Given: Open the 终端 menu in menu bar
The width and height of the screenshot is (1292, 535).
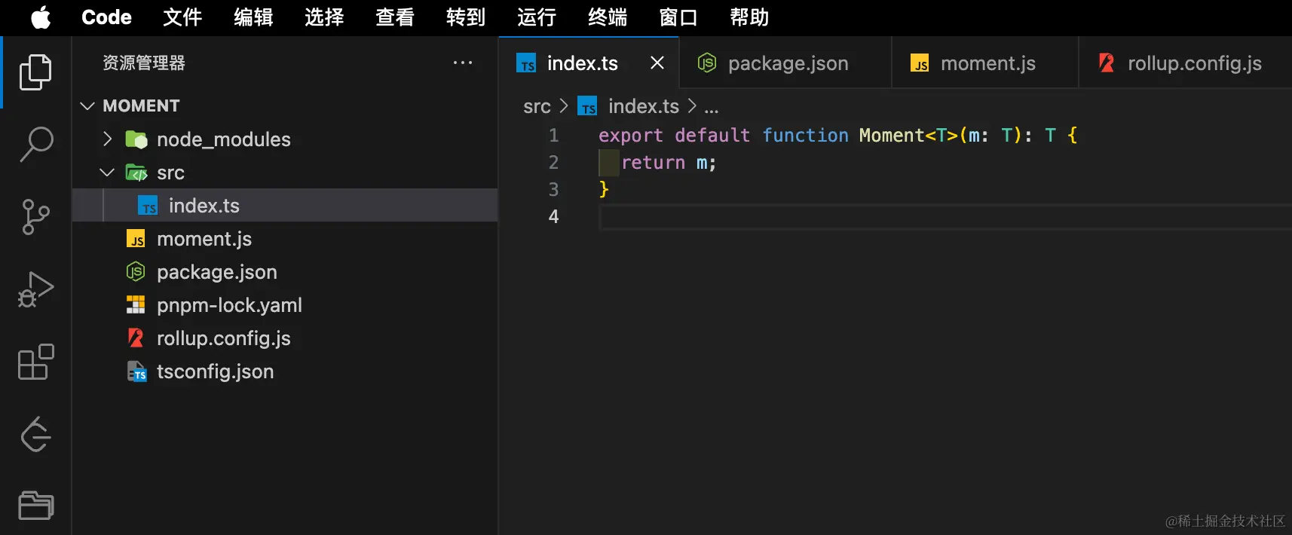Looking at the screenshot, I should (x=608, y=17).
